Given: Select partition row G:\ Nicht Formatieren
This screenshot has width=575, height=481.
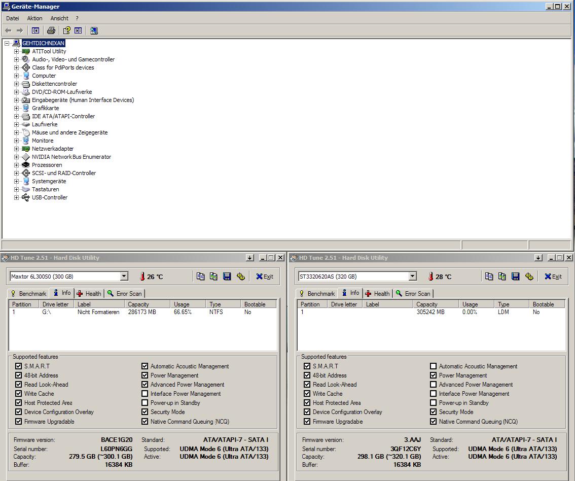Looking at the screenshot, I should click(142, 312).
